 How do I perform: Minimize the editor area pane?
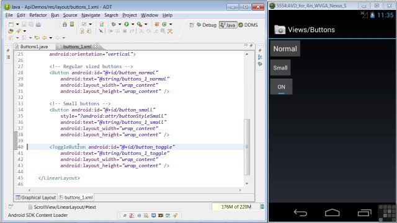(x=246, y=45)
